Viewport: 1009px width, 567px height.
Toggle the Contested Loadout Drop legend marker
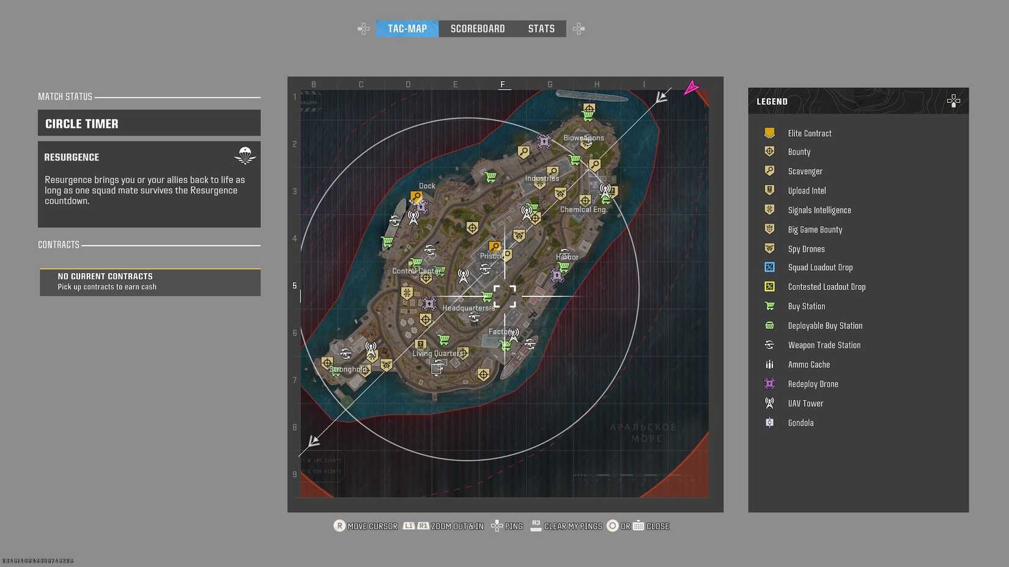point(769,287)
